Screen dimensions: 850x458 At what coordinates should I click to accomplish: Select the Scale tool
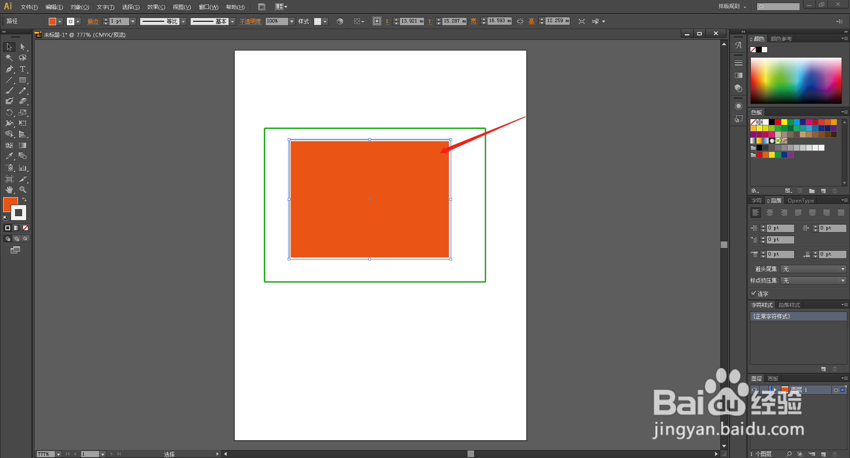(23, 113)
